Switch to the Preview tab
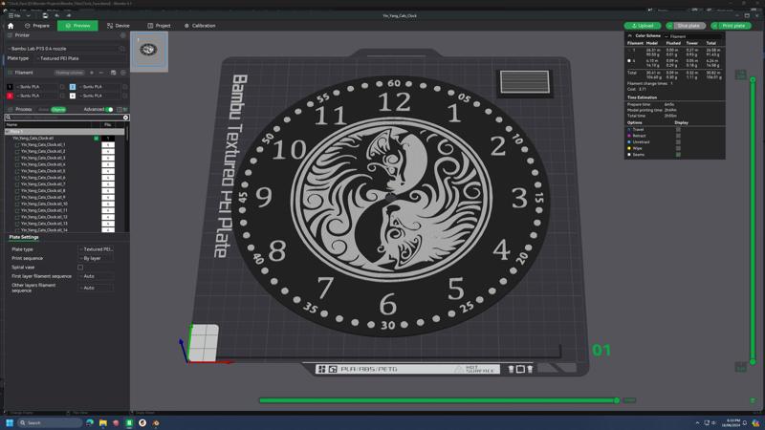 click(x=77, y=26)
